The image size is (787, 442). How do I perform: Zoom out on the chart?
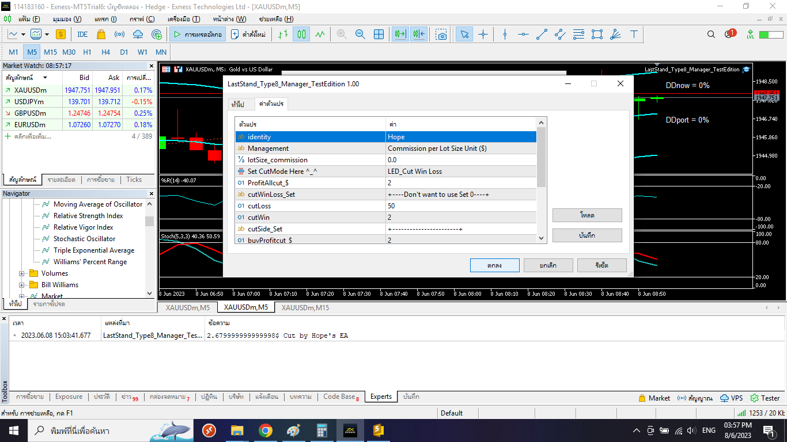click(359, 34)
